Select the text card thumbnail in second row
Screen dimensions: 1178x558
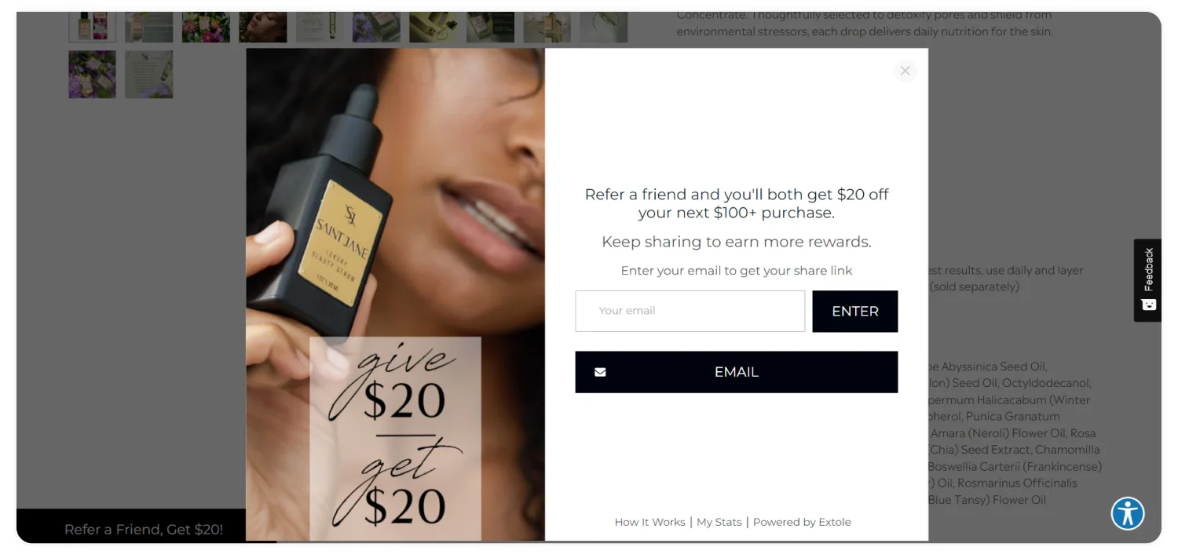coord(148,75)
